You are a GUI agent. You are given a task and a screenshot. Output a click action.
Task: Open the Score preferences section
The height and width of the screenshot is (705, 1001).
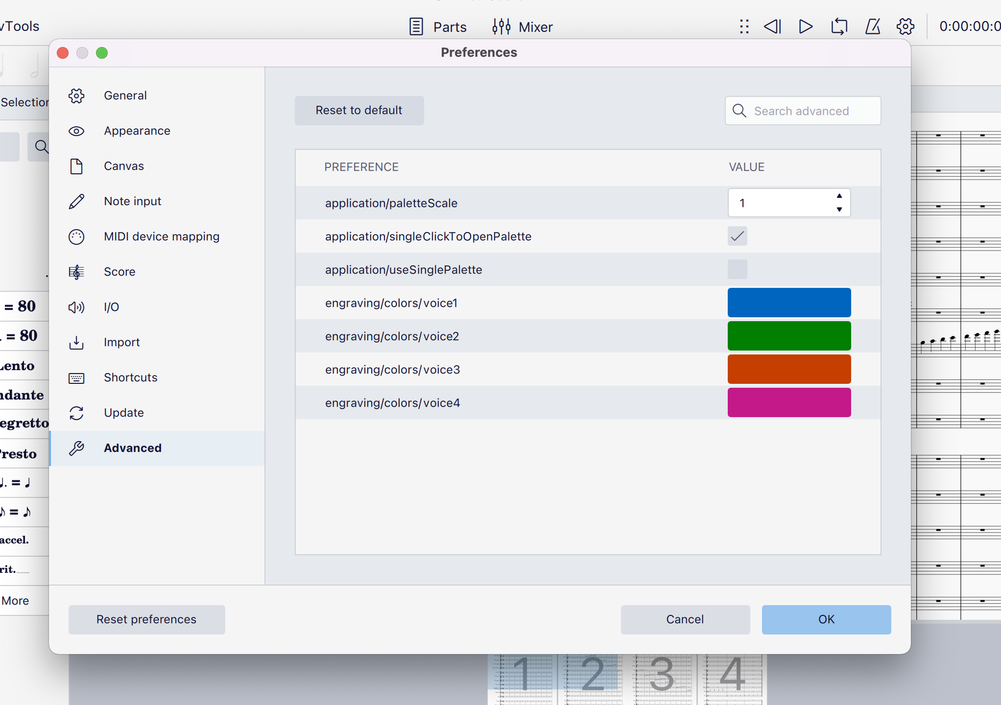pyautogui.click(x=119, y=271)
